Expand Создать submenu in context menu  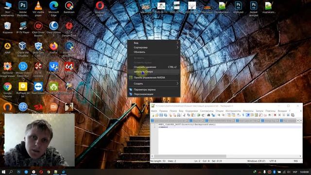coord(154,84)
